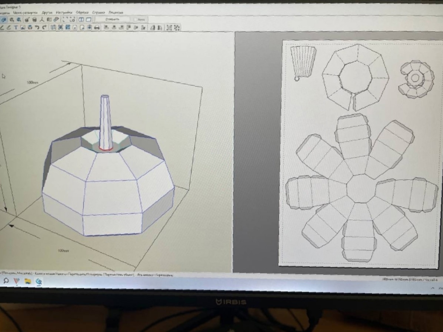Screen dimensions: 443x332
Task: Select the text tool marked with T
Action: pos(16,27)
